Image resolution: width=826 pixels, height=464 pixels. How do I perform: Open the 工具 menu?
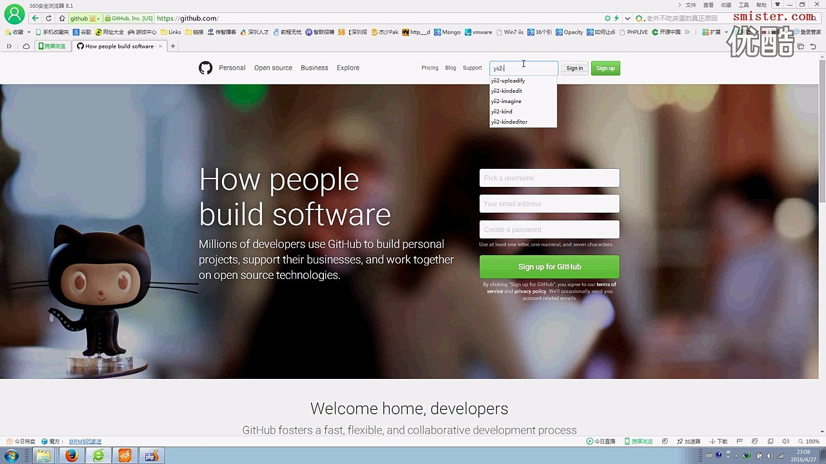743,5
